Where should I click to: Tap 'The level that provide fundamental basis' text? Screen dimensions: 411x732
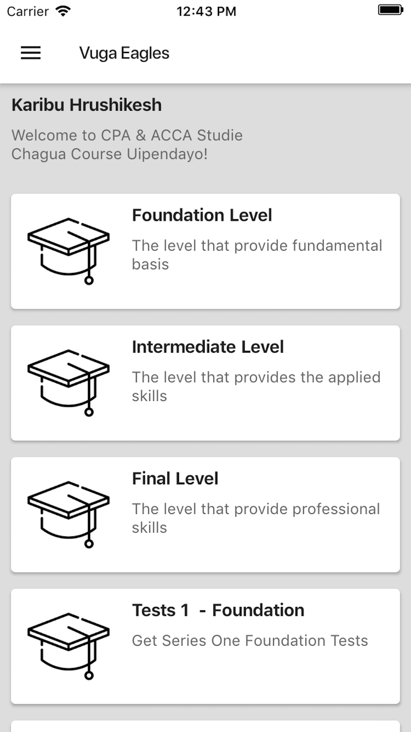pyautogui.click(x=257, y=255)
